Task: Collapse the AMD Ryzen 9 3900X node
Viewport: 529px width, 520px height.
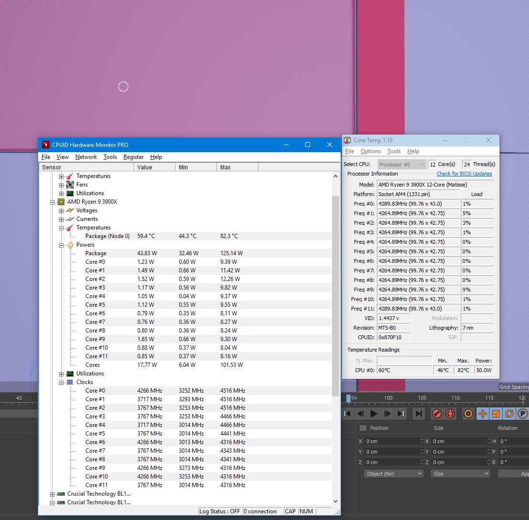Action: tap(52, 202)
